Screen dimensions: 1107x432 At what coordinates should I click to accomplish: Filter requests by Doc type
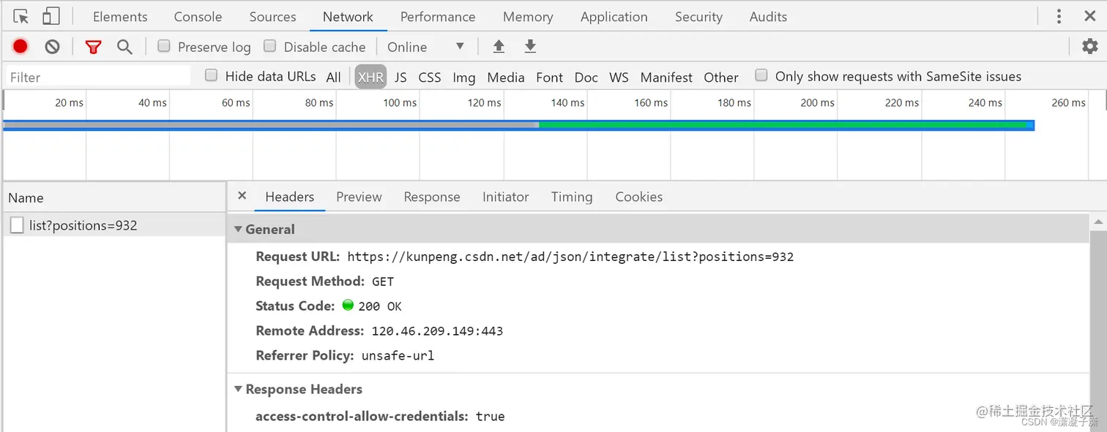[586, 77]
